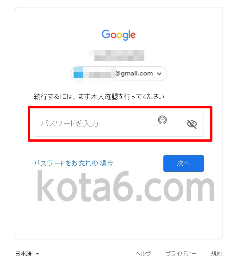
Task: Expand the account switcher chevron beside @gmail.com
Action: (159, 74)
